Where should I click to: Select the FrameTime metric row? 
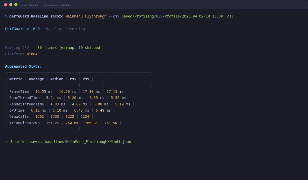pyautogui.click(x=19, y=92)
